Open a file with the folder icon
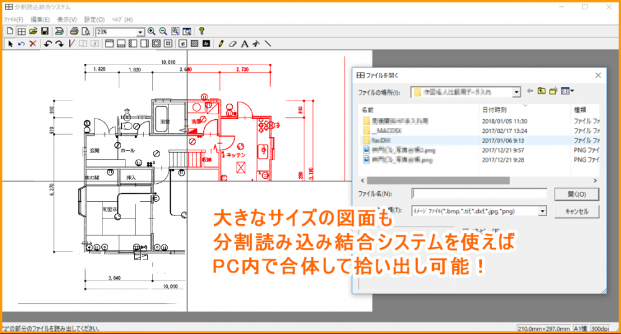Image resolution: width=621 pixels, height=334 pixels. pos(34,31)
